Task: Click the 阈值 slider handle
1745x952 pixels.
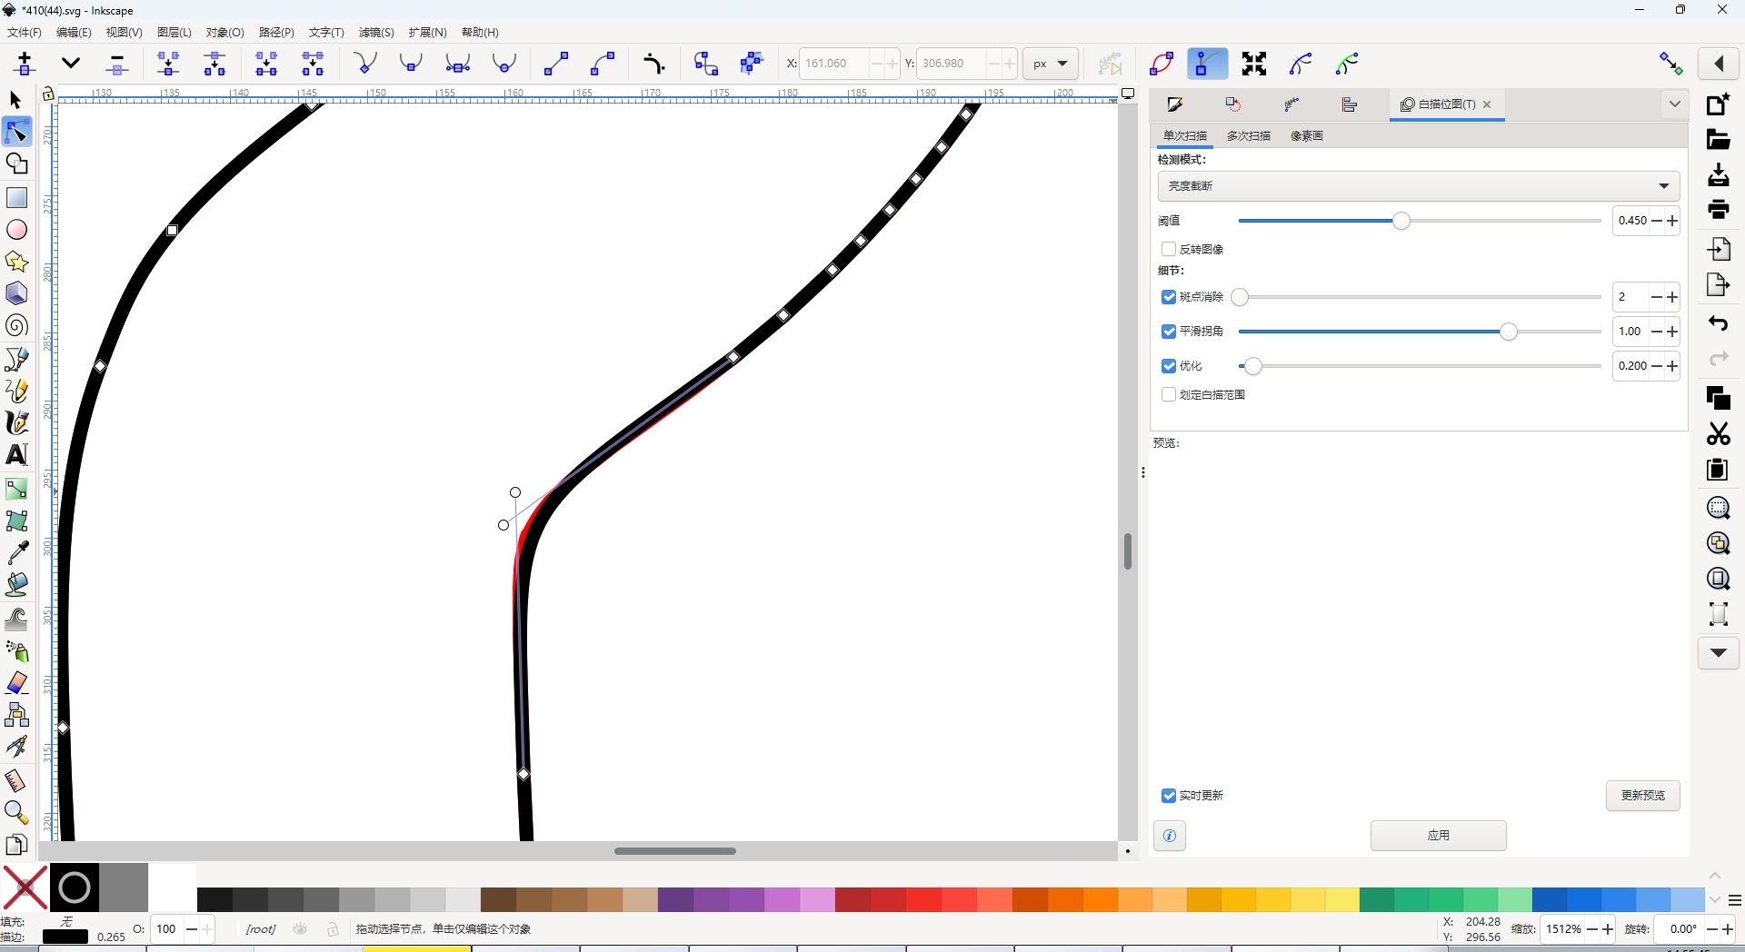Action: 1401,221
